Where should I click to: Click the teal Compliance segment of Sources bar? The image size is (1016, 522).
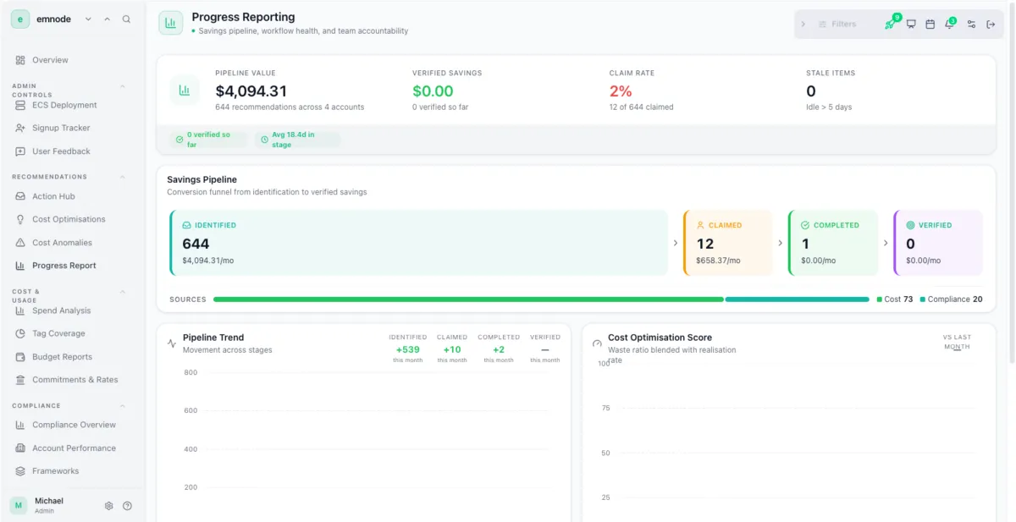click(798, 299)
